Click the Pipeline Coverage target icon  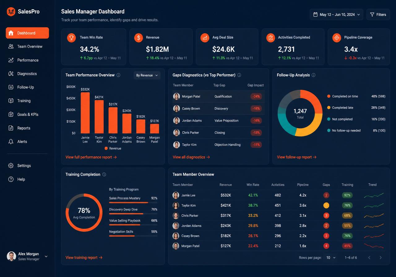[337, 38]
